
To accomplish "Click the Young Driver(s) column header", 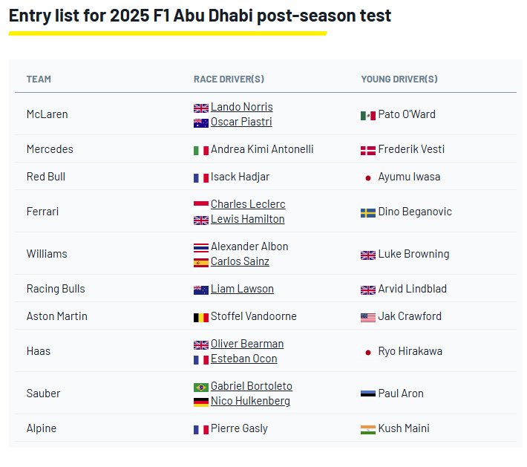I will point(399,79).
